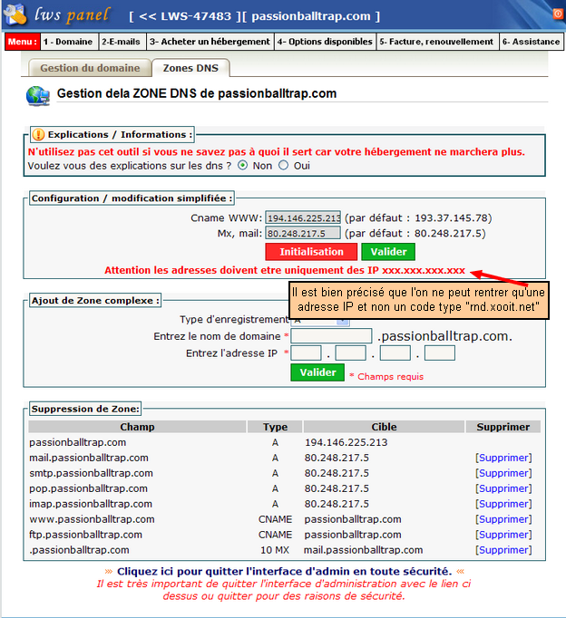Delete the www.passionballtrap.com CNAME via Supprimer

(503, 519)
